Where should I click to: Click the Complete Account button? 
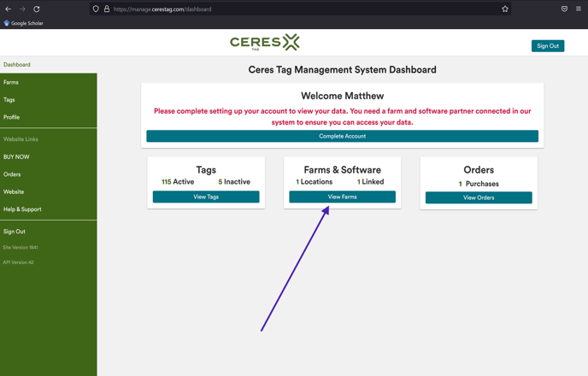pyautogui.click(x=343, y=136)
